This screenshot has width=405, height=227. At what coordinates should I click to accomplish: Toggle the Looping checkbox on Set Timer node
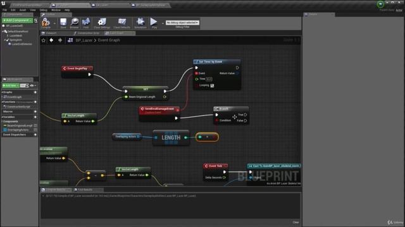point(212,86)
